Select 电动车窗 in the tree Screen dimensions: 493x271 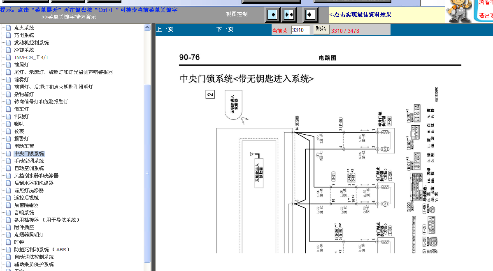24,146
